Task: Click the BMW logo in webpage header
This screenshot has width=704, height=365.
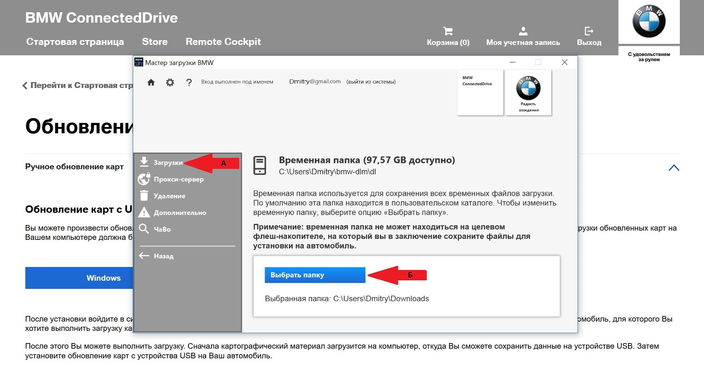Action: click(x=649, y=22)
